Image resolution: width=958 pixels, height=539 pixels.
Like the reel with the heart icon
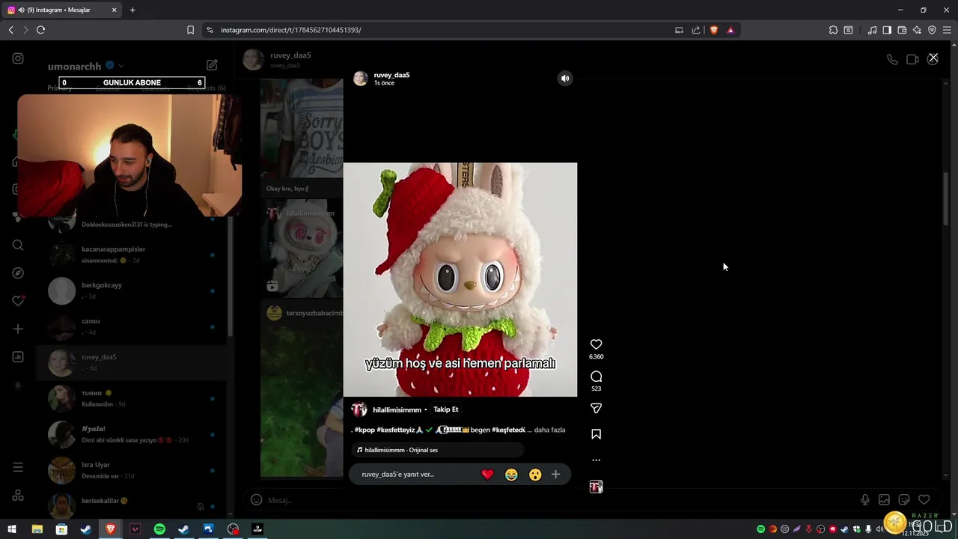[x=596, y=344]
